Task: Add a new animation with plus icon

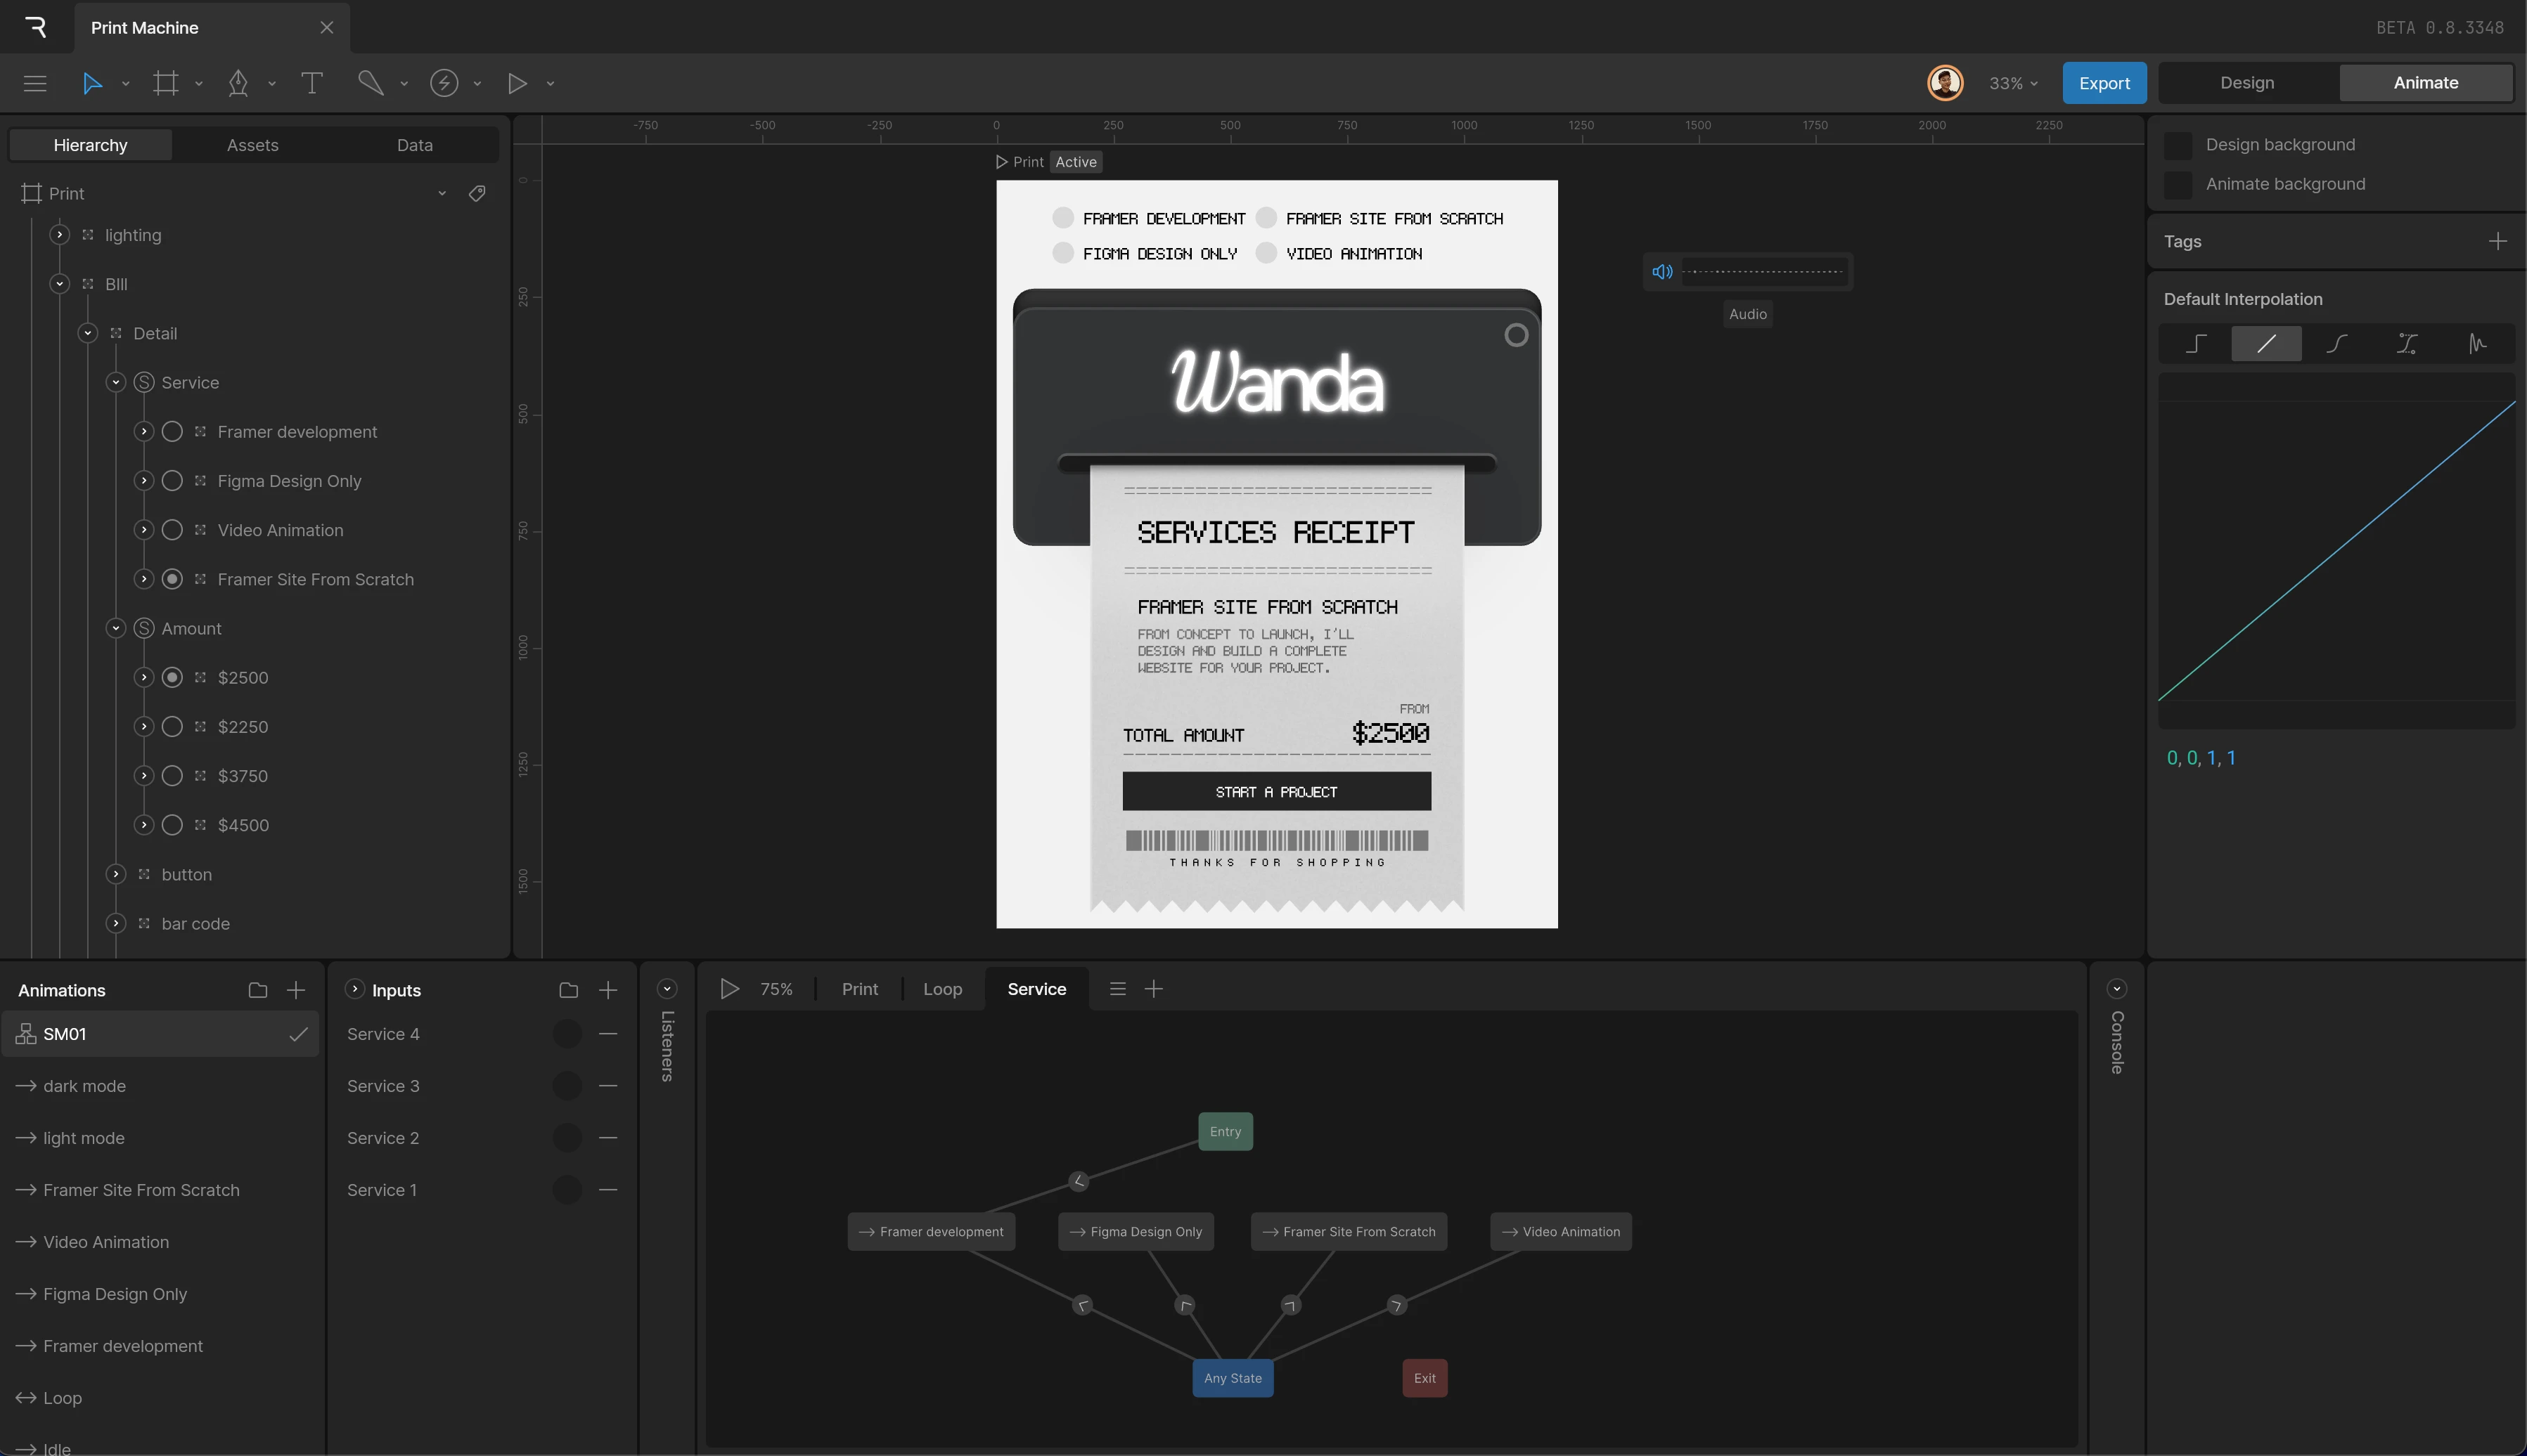Action: point(295,990)
